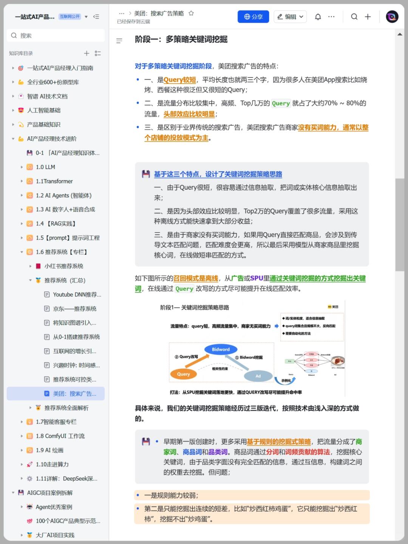Expand the 全行业600+份原型库 node
Viewport: 408px width, 544px height.
coord(13,82)
